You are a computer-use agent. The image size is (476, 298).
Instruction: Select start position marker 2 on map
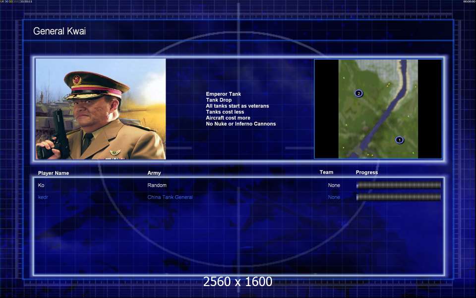[359, 93]
